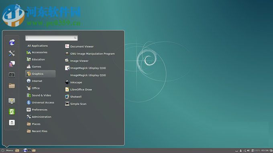
Task: Click the green Logout icon in sidebar
Action: click(12, 111)
